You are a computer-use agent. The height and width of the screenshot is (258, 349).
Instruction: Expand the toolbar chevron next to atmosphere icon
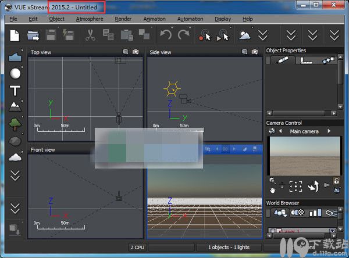point(263,35)
